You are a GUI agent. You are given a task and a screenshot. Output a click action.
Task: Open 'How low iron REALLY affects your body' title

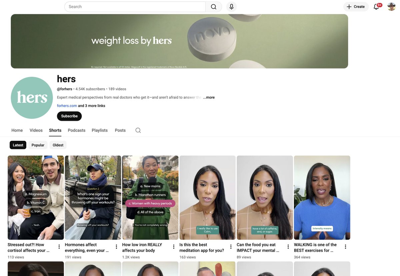coord(142,248)
